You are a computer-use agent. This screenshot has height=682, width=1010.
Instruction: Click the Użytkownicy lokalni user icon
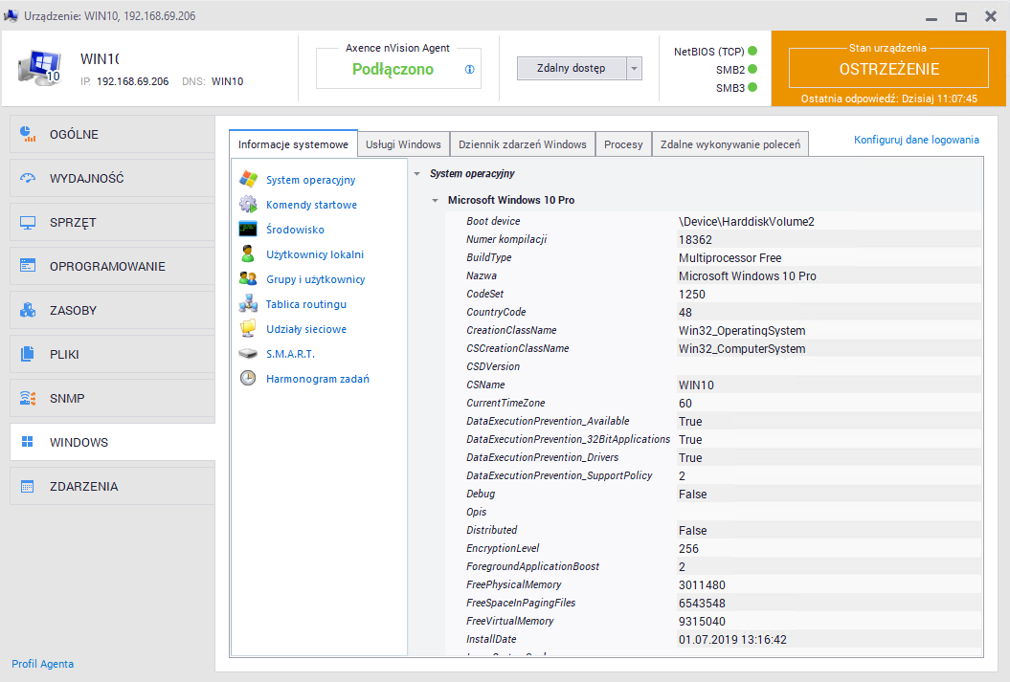pos(249,254)
